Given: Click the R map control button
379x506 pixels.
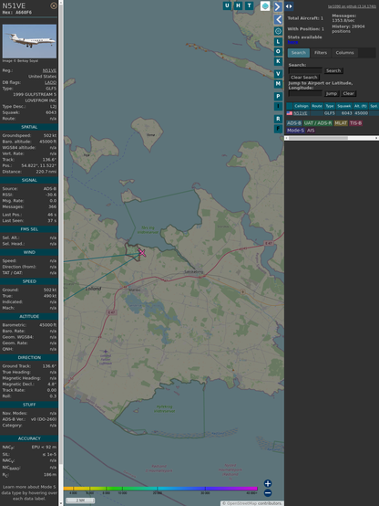Looking at the screenshot, I should point(278,119).
